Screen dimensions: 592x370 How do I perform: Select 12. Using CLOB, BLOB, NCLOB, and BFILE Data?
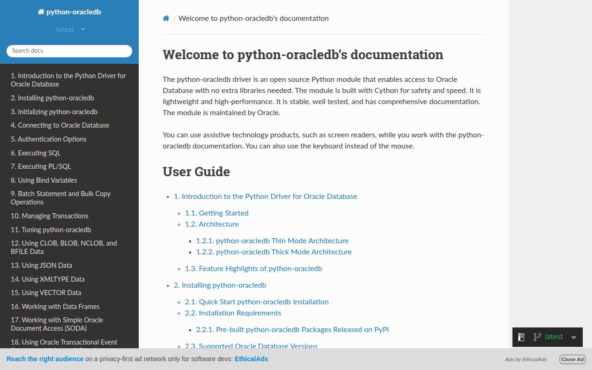point(69,247)
